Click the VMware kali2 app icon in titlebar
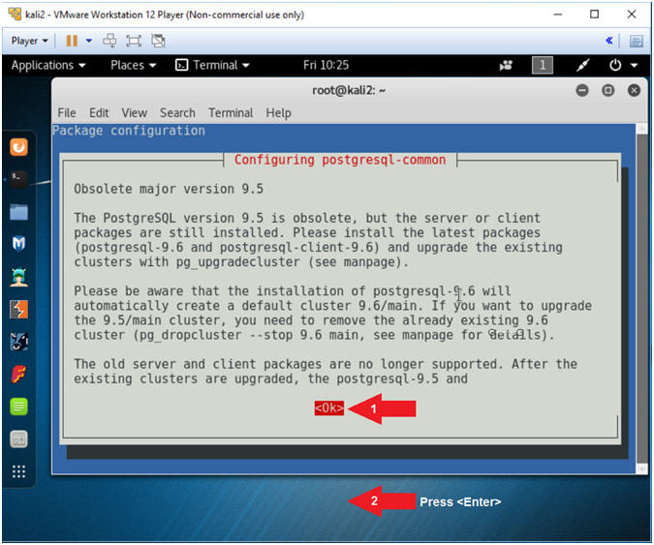The width and height of the screenshot is (654, 545). click(15, 15)
